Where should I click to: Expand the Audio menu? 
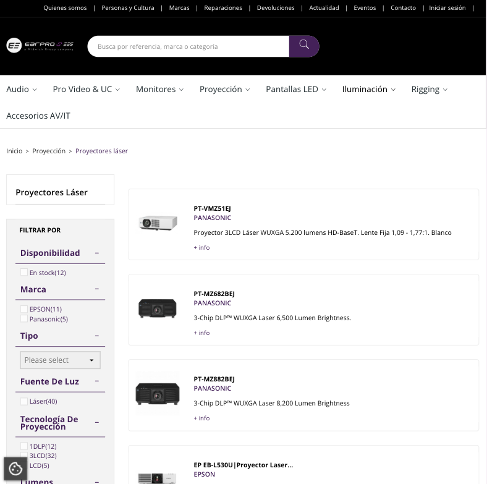pos(22,89)
